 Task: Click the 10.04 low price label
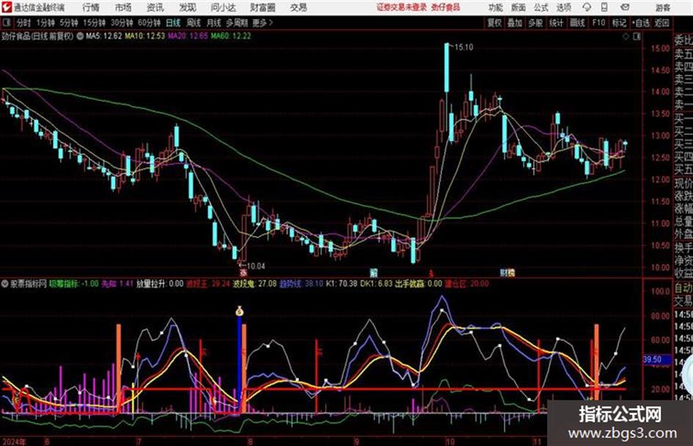coord(256,266)
